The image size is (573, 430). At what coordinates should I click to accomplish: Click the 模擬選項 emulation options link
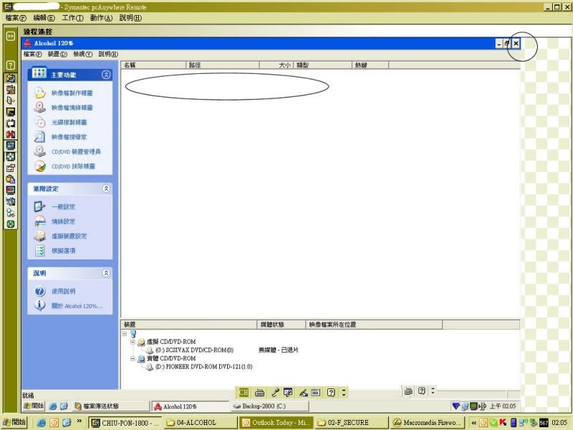click(x=63, y=251)
